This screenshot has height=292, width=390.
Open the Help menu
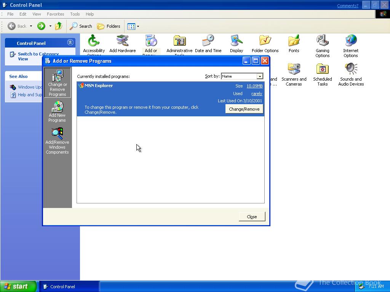[x=90, y=14]
